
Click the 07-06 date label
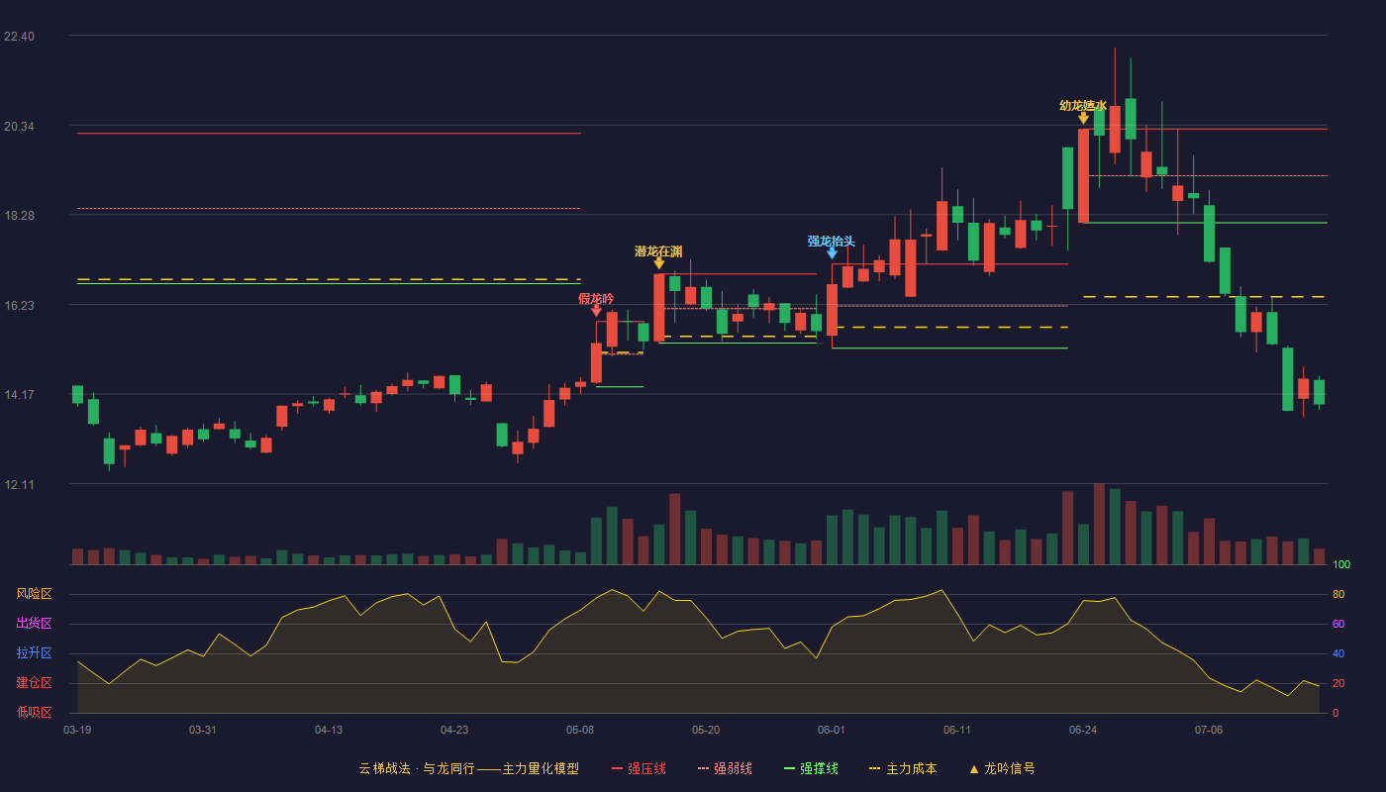pyautogui.click(x=1209, y=730)
